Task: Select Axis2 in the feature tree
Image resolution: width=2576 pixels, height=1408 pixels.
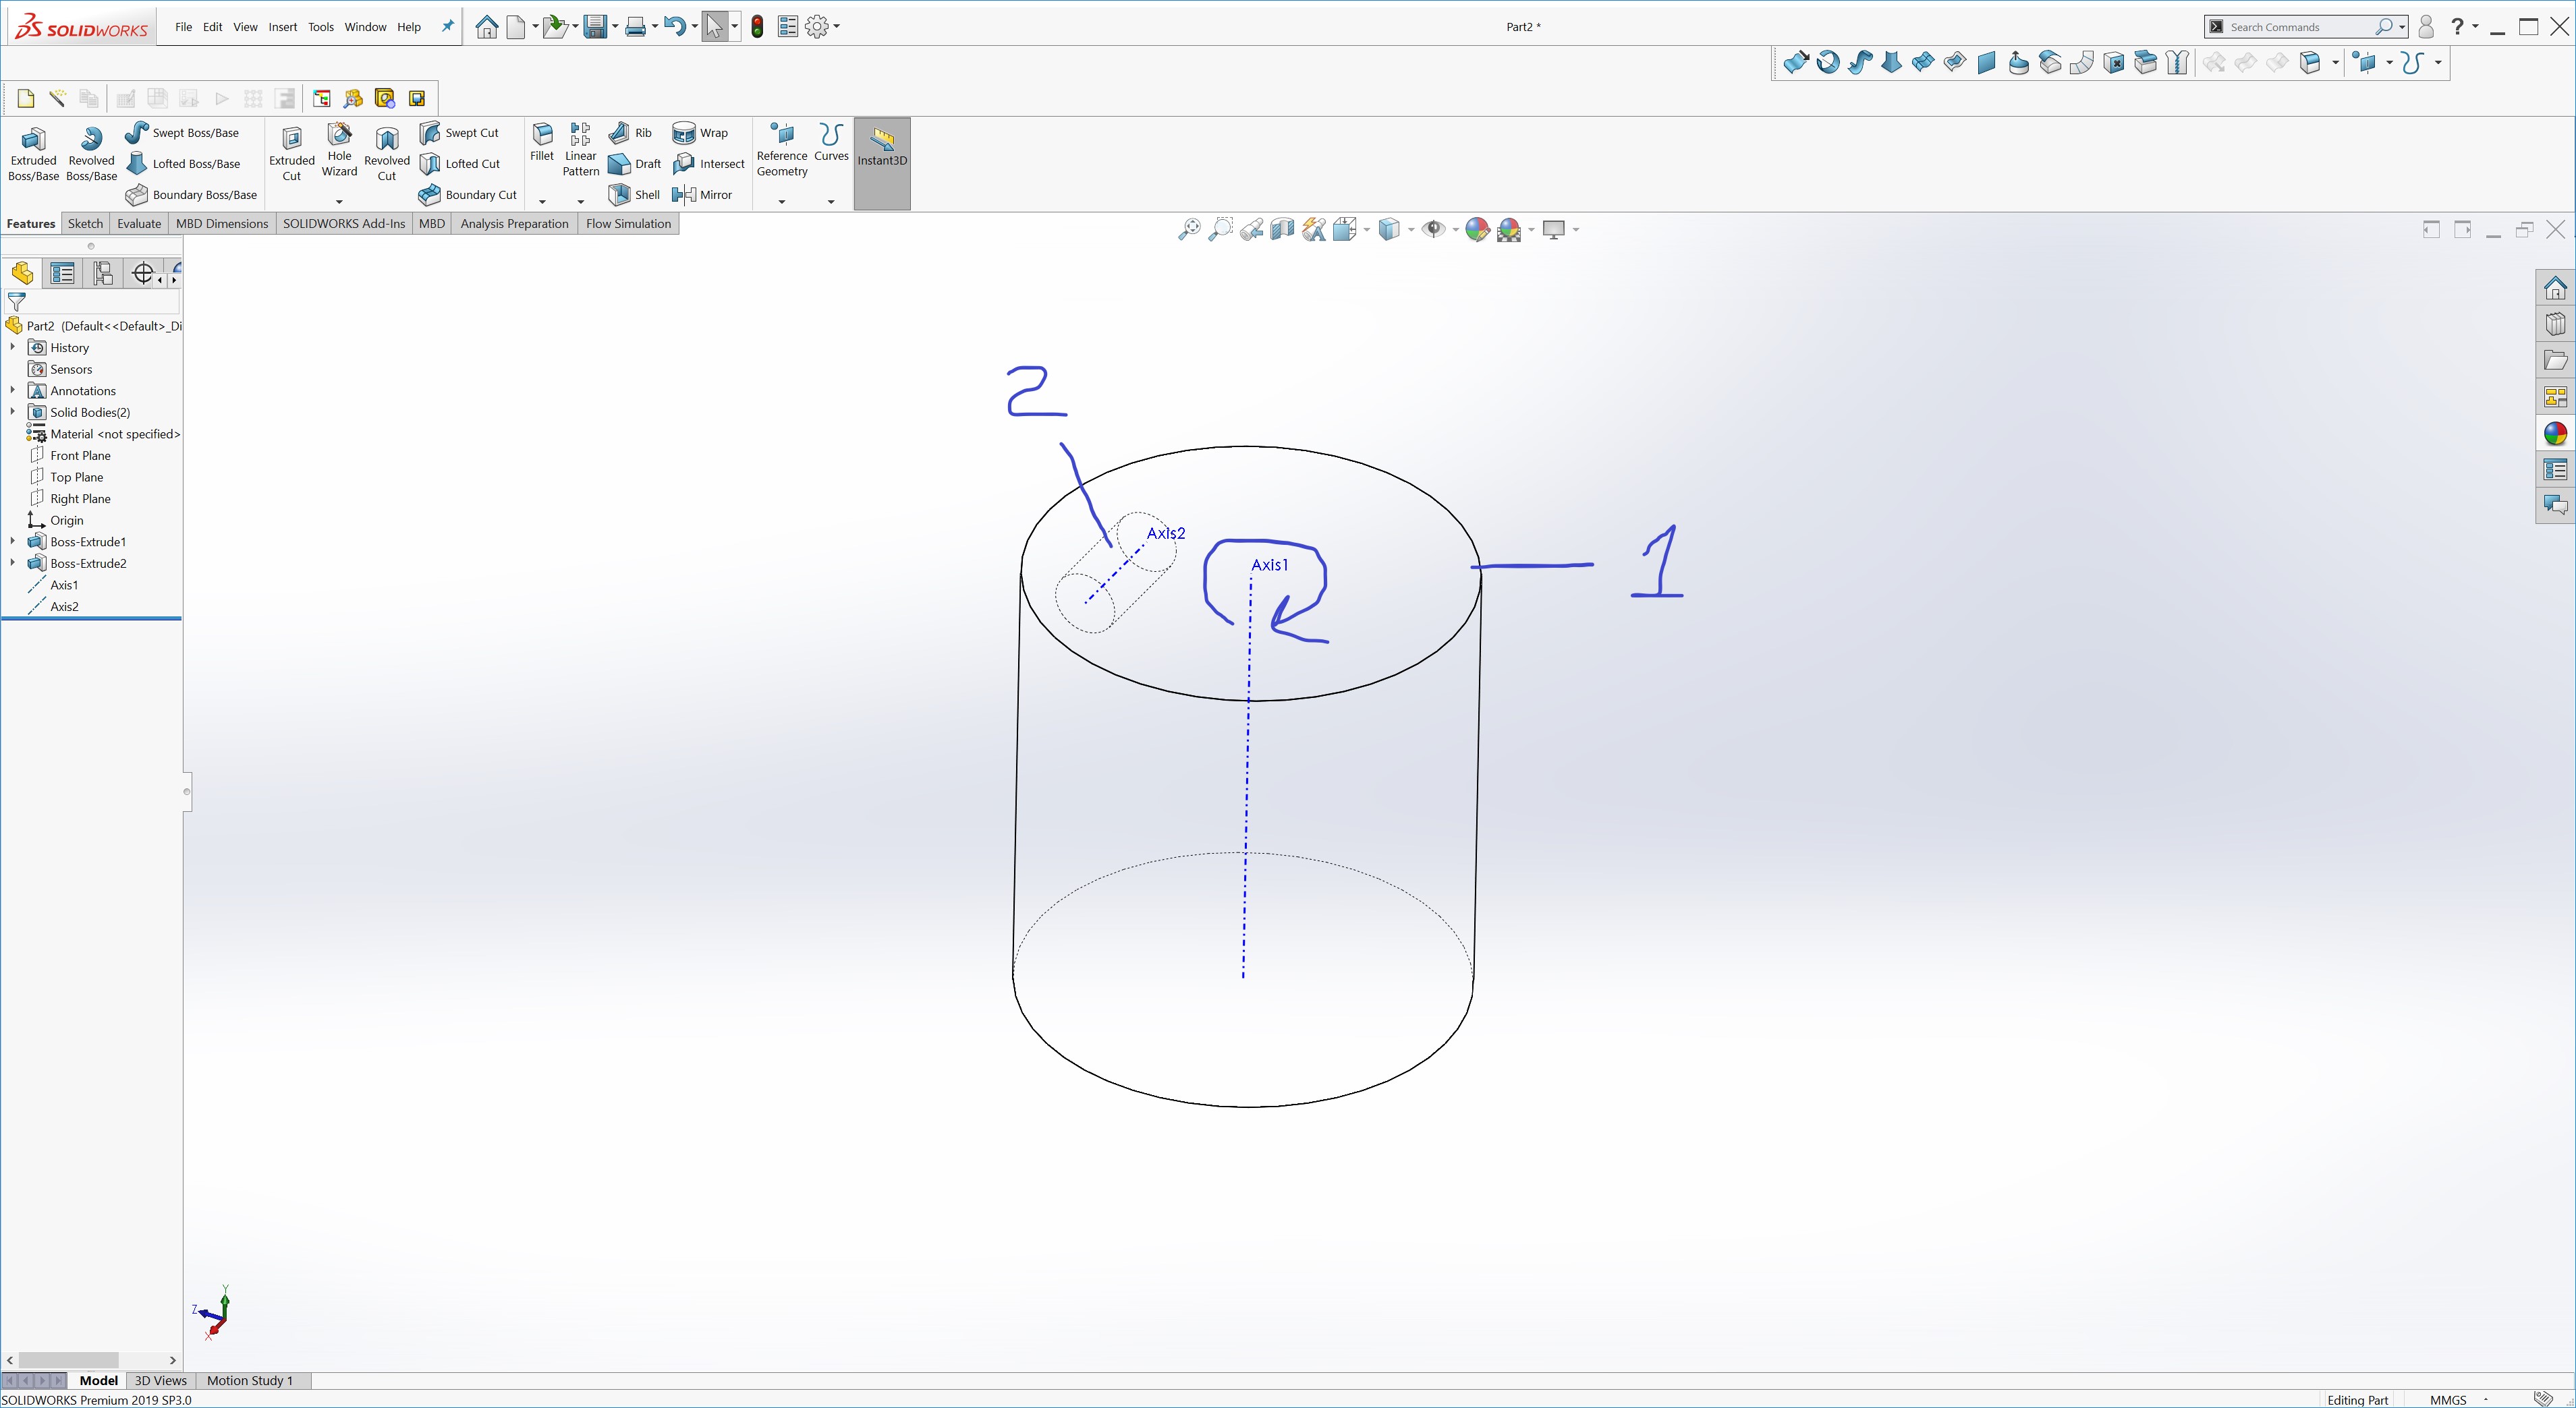Action: click(x=64, y=607)
